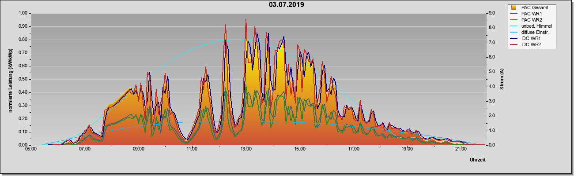Click the 1.00 left axis value
Screen dimensions: 574x176
pos(23,13)
